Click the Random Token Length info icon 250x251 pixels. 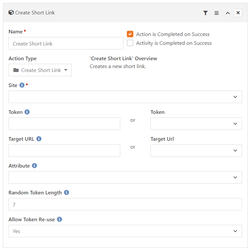pyautogui.click(x=67, y=192)
